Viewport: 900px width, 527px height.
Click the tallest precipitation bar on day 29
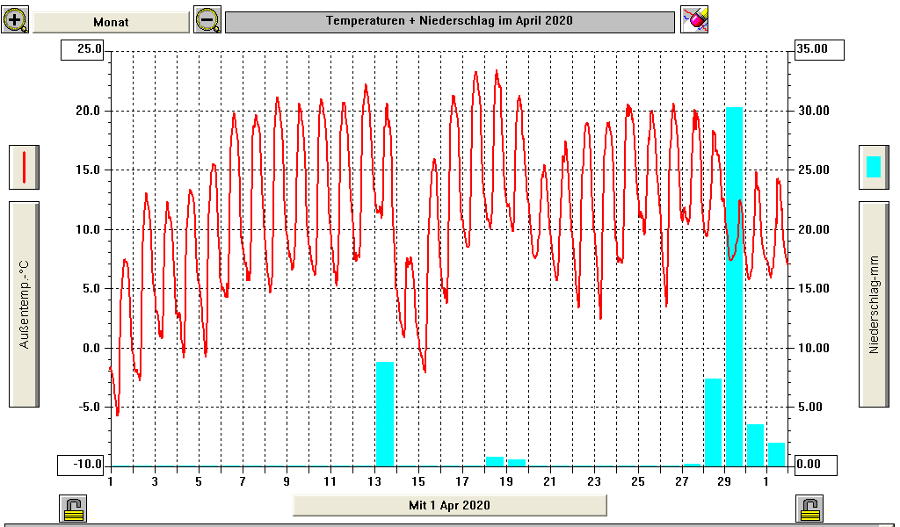pos(734,290)
